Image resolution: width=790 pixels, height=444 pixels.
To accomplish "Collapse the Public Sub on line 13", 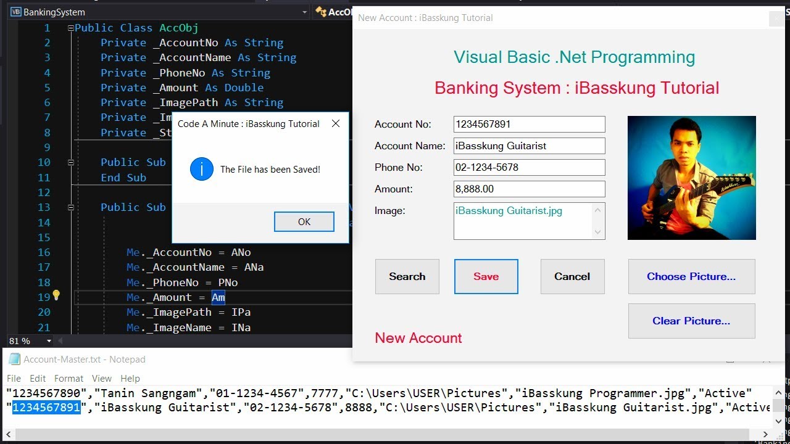I will point(71,207).
